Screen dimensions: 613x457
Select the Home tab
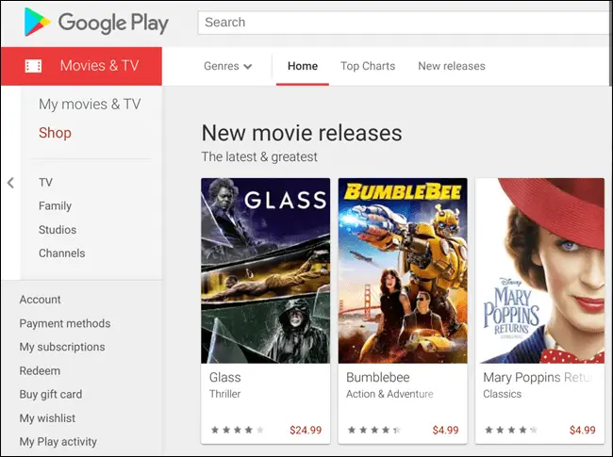303,66
